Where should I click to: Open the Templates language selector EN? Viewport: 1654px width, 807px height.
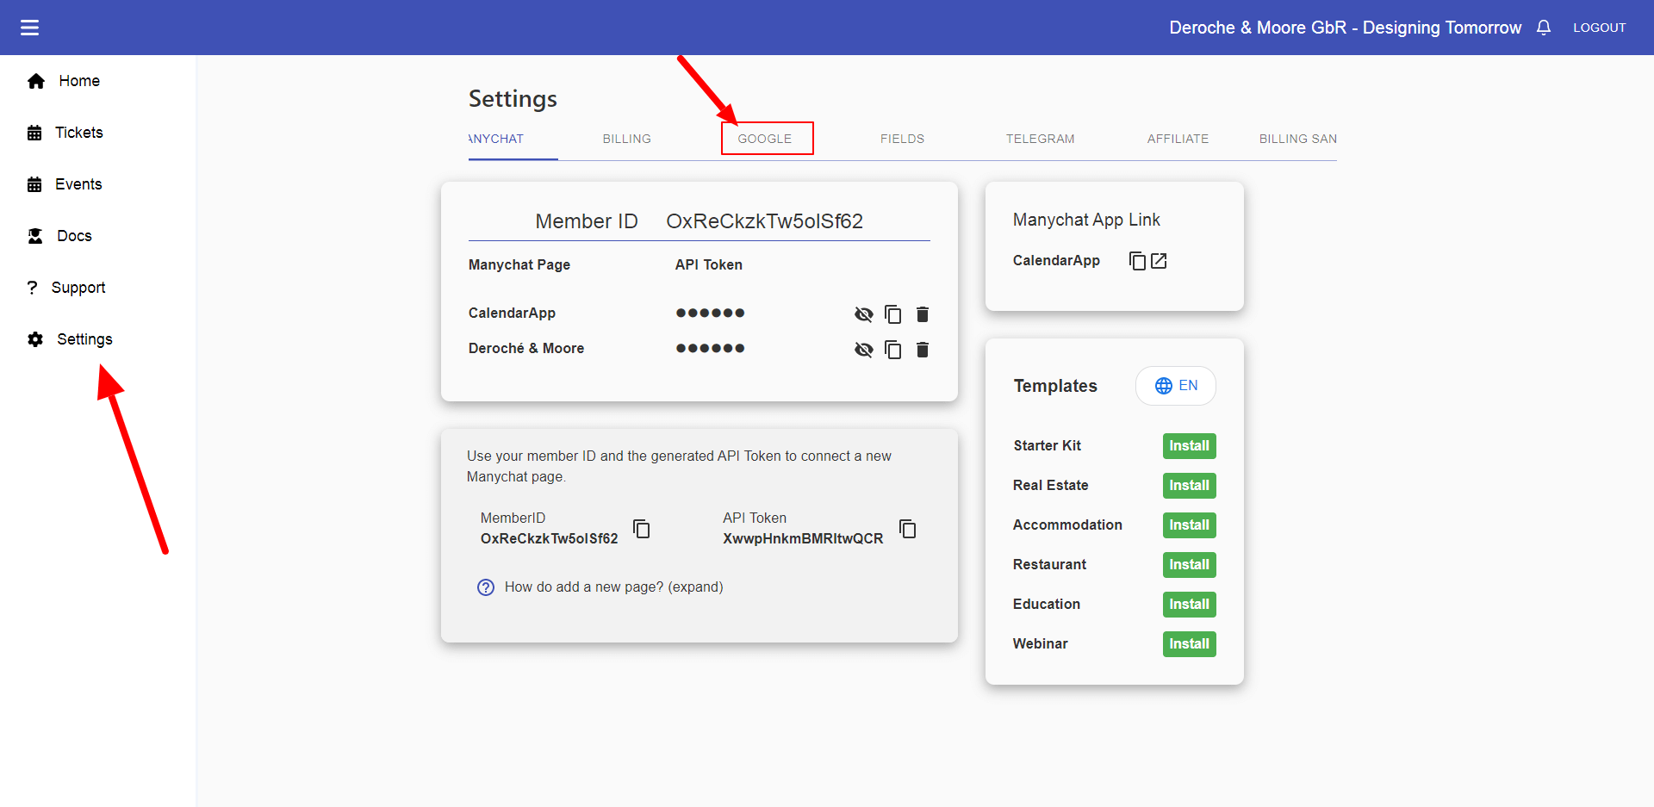(x=1175, y=385)
